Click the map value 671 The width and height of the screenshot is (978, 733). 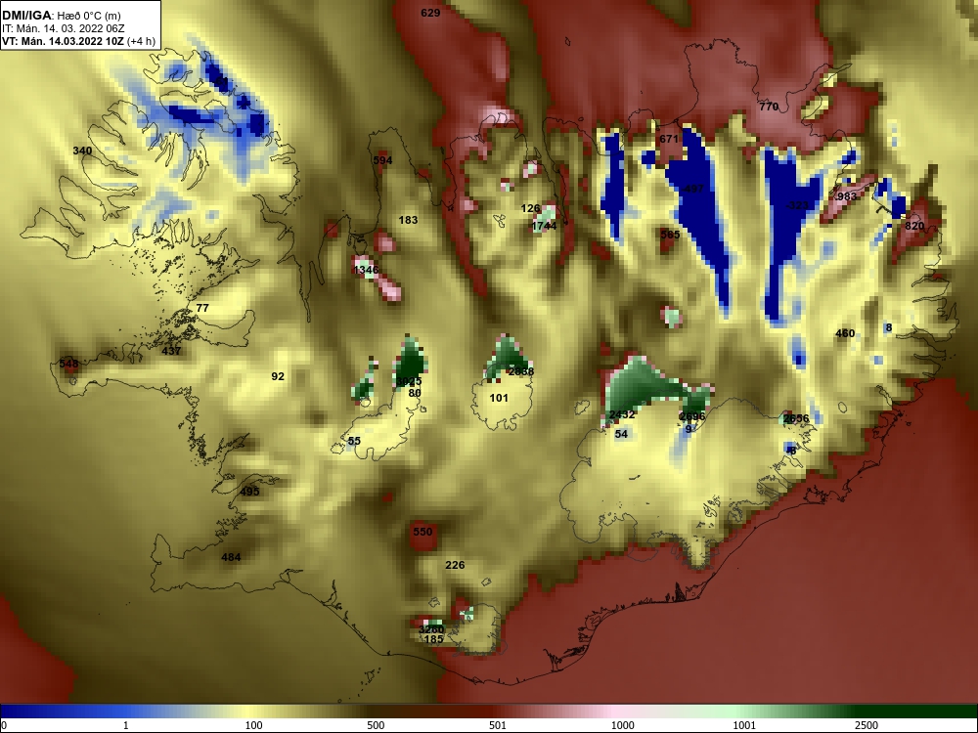[669, 139]
